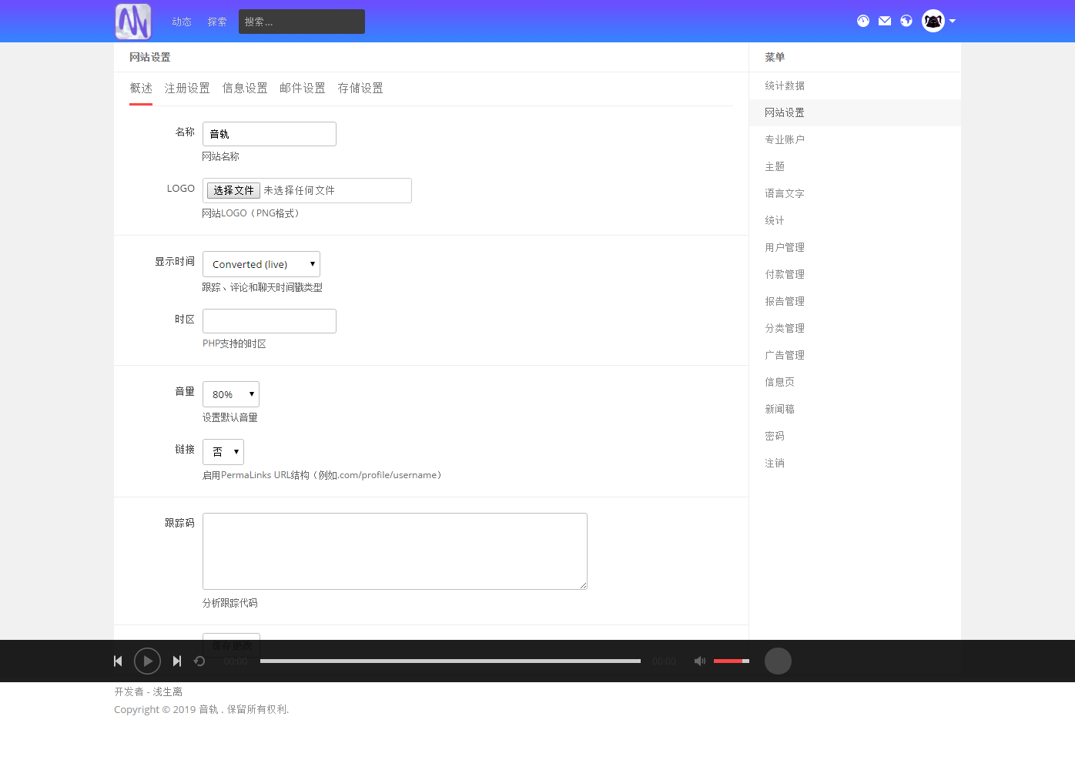Open the dashboard gauge icon in the header
The width and height of the screenshot is (1075, 770).
point(863,21)
